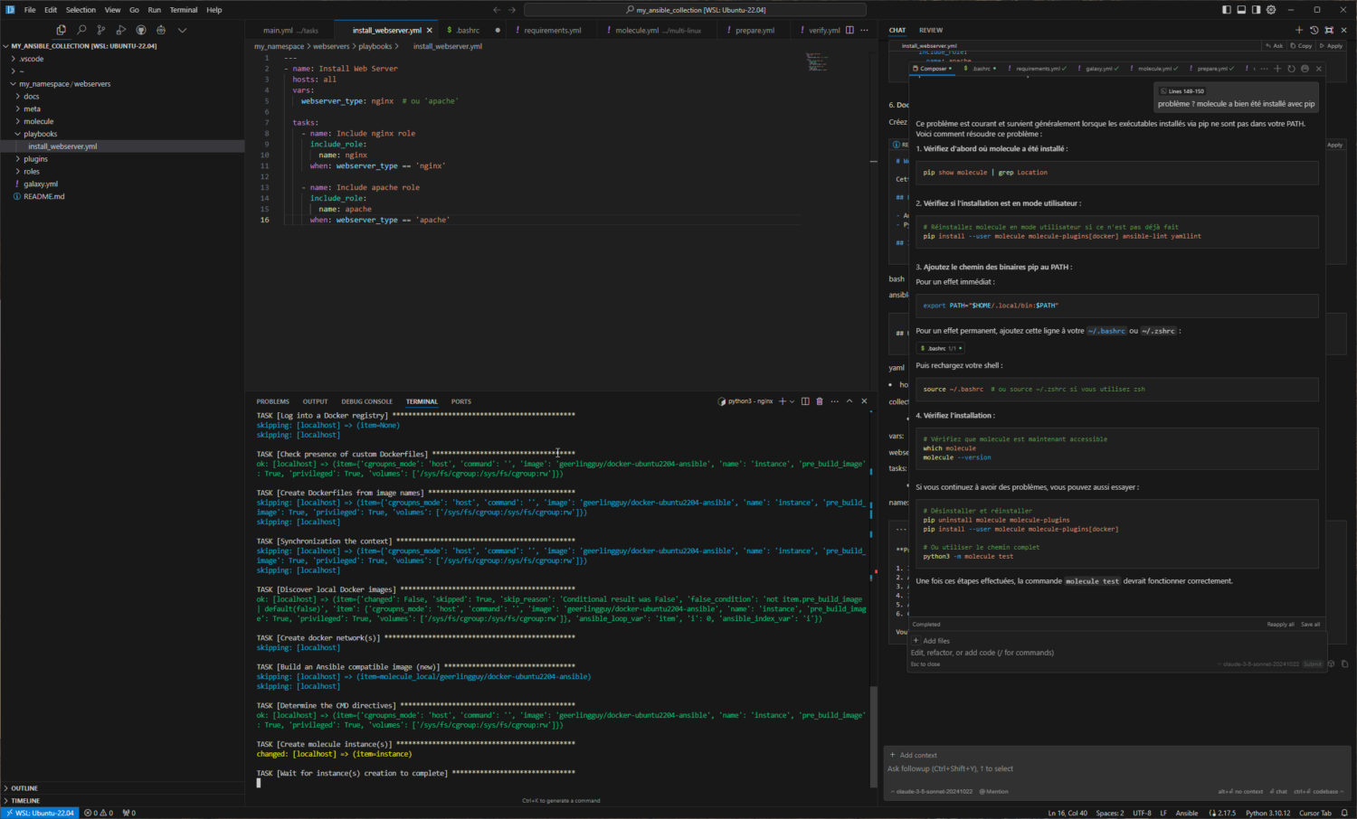Open the Run menu
Screen dimensions: 1357x819
155,10
